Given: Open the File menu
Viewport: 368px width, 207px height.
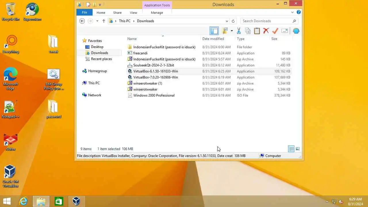Looking at the screenshot, I should click(x=85, y=12).
